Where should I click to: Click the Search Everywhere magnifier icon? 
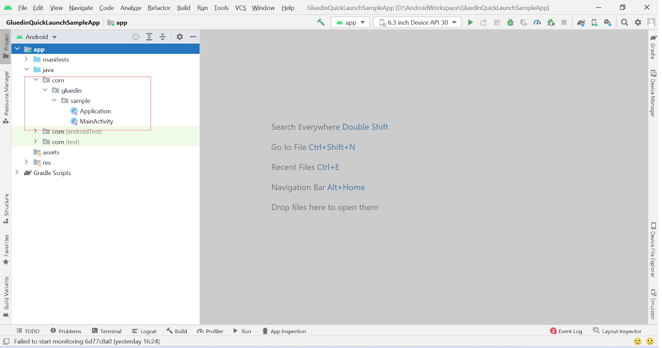625,22
